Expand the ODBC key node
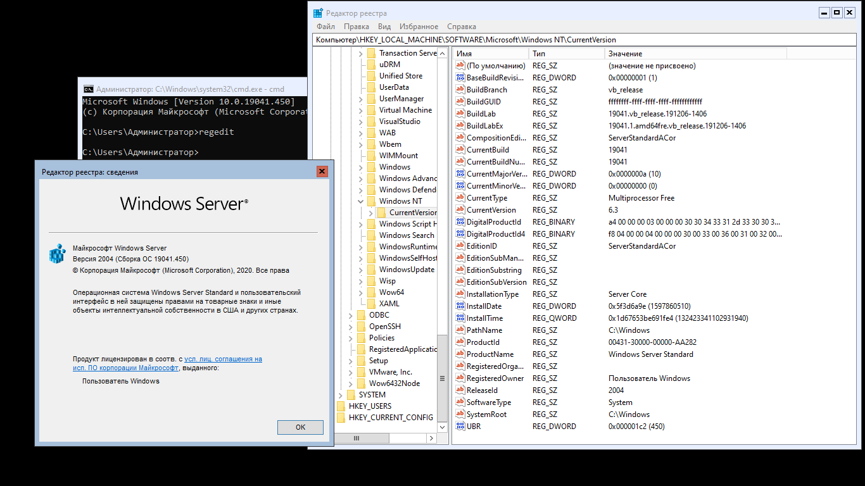The height and width of the screenshot is (486, 865). [x=351, y=315]
